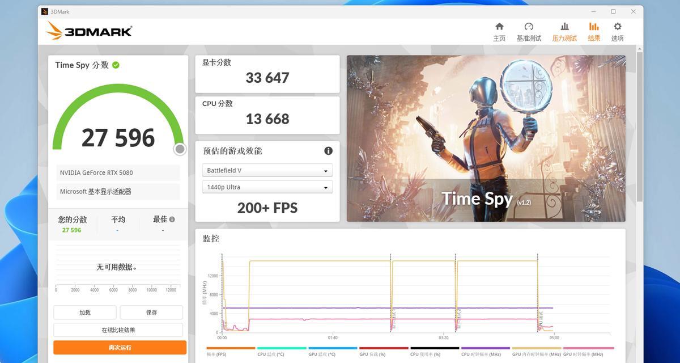The image size is (680, 363).
Task: Click the CPU 分数 value 13 668
Action: [267, 119]
